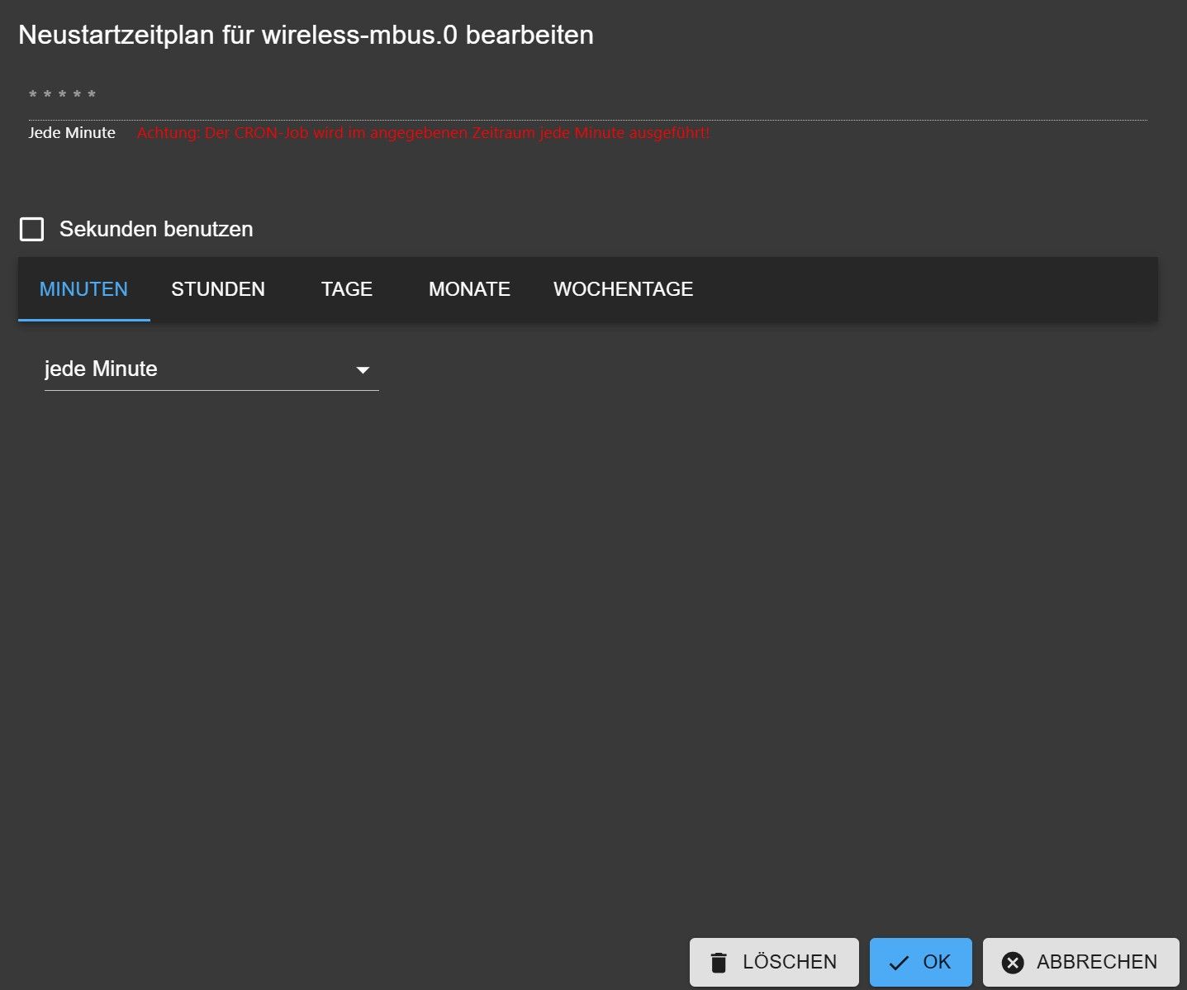Go to the MONATE tab
1187x990 pixels.
469,289
